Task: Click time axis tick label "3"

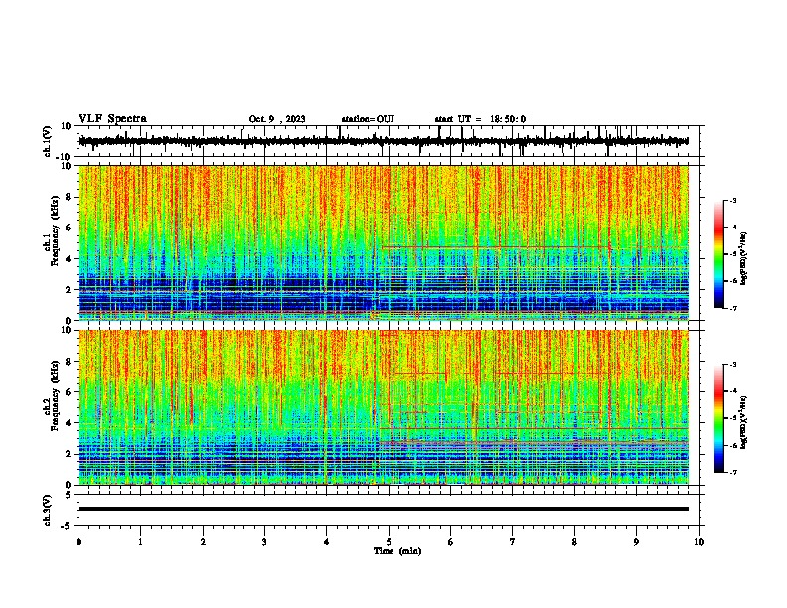Action: [x=264, y=542]
